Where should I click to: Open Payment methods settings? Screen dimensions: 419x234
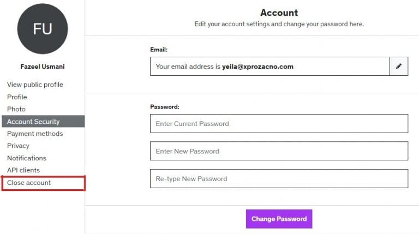coord(35,134)
